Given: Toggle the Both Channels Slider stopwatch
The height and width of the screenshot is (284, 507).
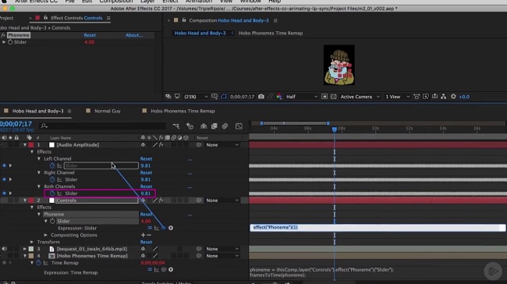Looking at the screenshot, I should (52, 193).
